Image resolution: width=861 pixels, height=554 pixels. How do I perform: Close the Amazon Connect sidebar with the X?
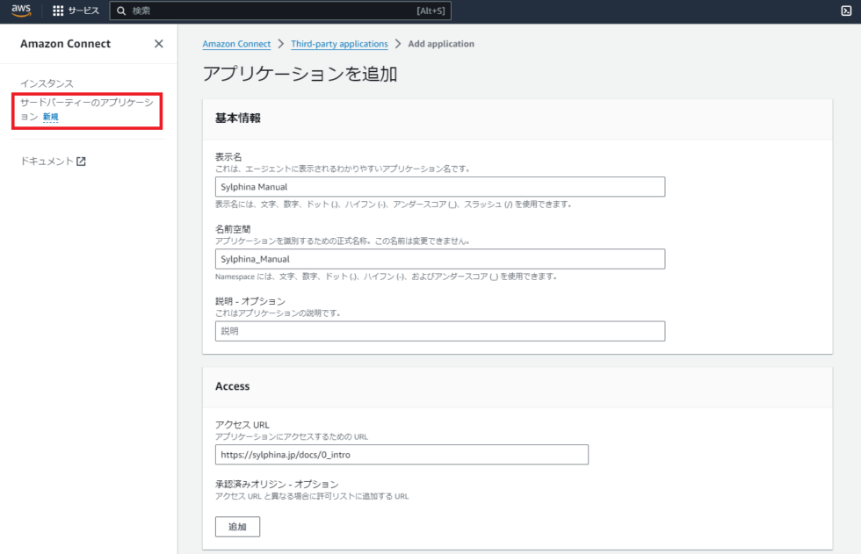pos(158,43)
